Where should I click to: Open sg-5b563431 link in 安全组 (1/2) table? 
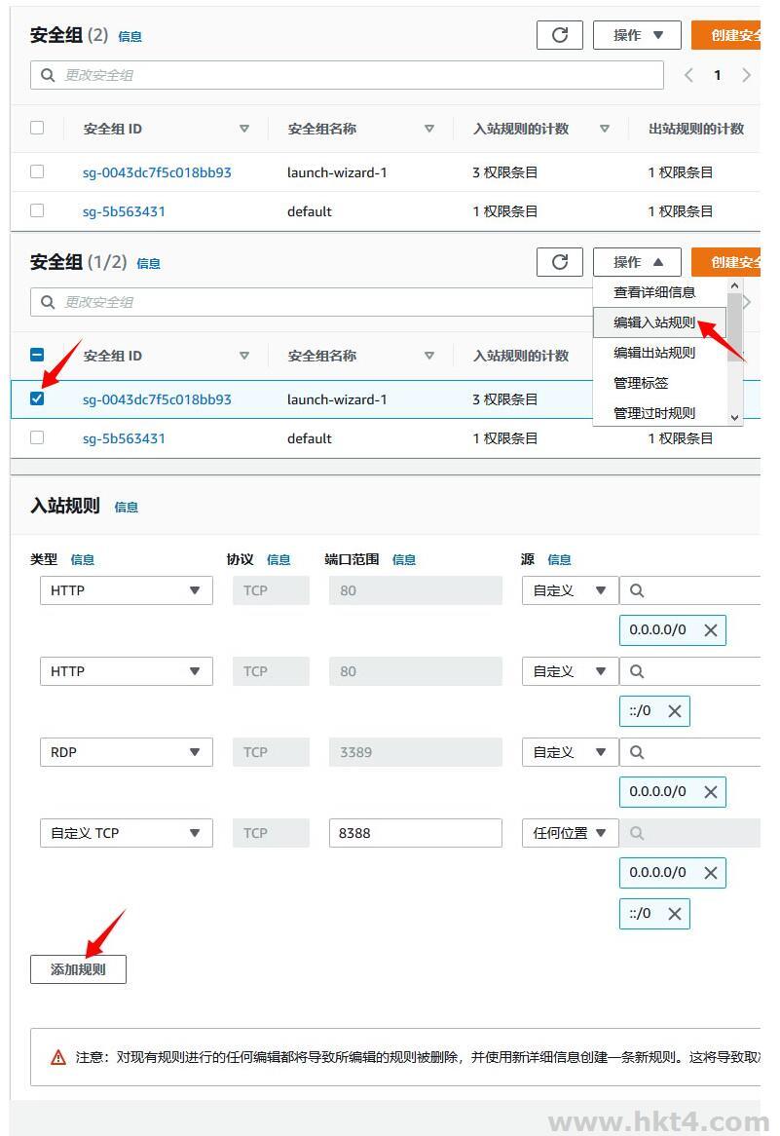tap(124, 438)
